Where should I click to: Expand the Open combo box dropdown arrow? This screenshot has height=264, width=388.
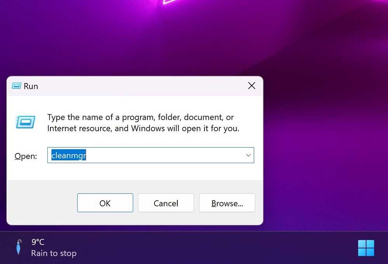248,155
